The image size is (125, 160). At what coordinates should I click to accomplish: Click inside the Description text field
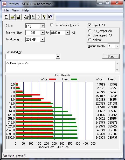[x=61, y=67]
